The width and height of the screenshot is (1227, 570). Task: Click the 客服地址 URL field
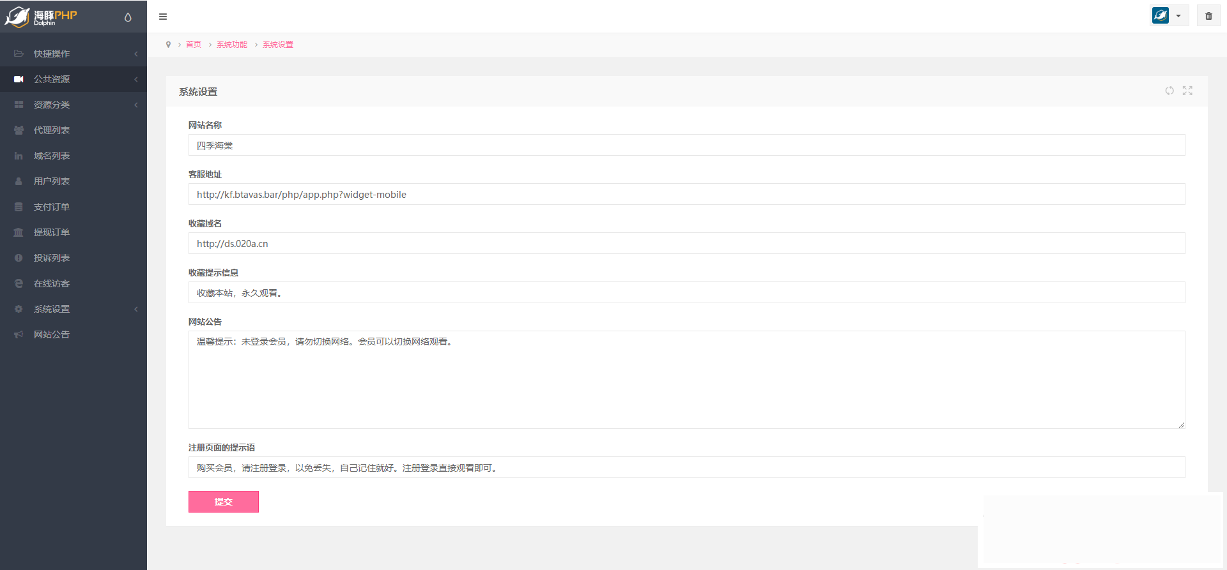(x=686, y=194)
